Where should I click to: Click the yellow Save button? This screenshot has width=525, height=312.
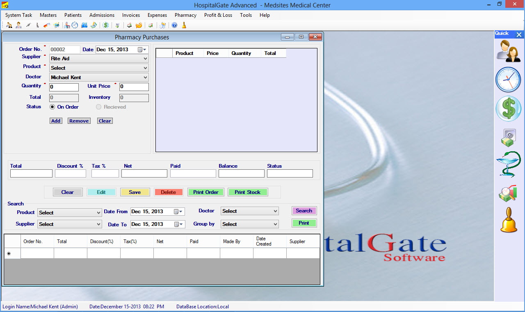(135, 192)
